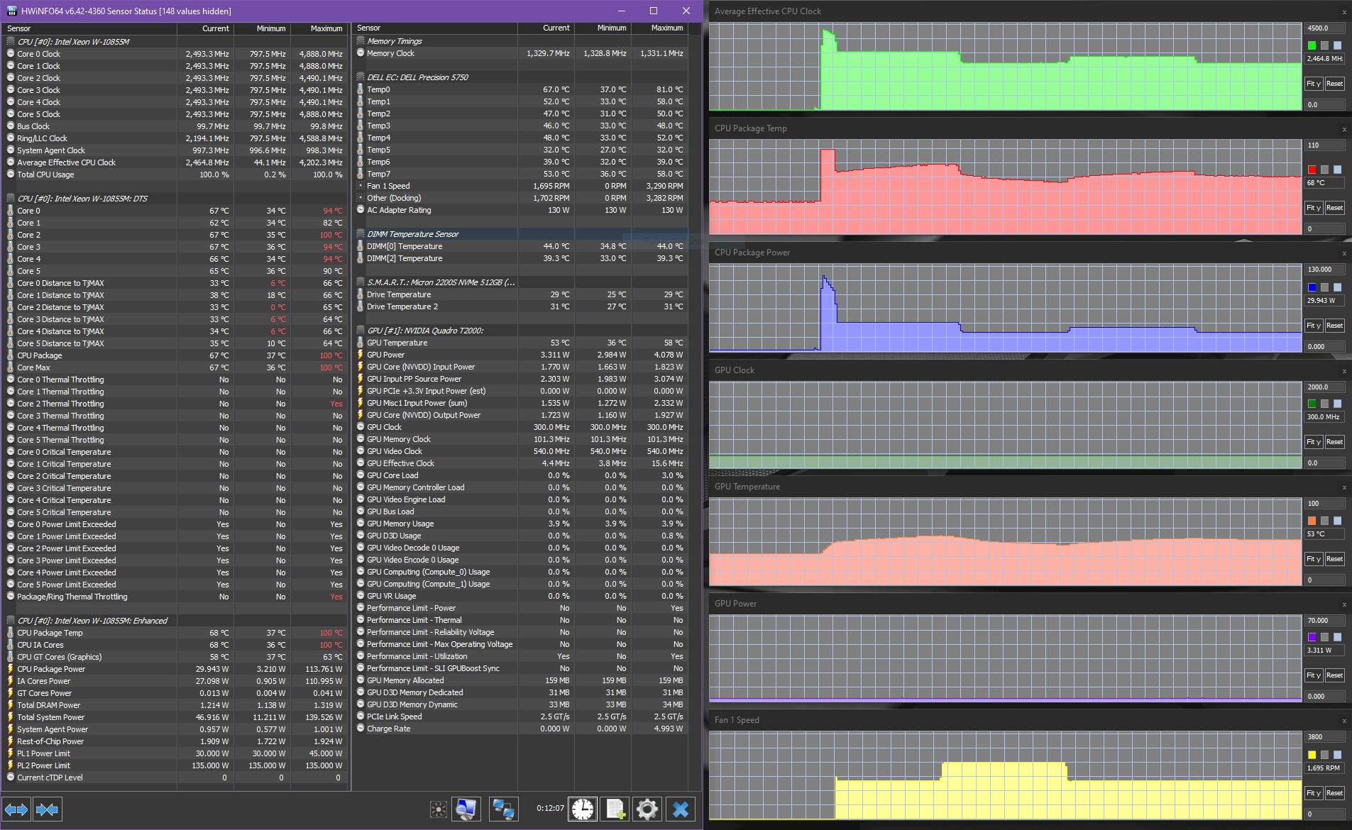Close the GPU Clock graph panel
This screenshot has width=1352, height=830.
(x=1344, y=371)
